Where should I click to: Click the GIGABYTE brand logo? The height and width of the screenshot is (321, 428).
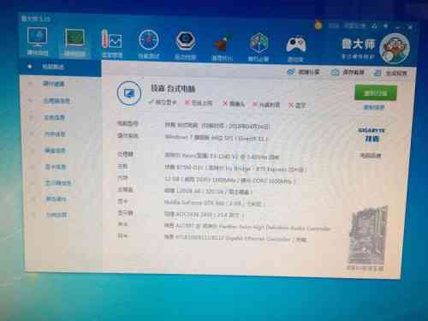click(x=372, y=134)
